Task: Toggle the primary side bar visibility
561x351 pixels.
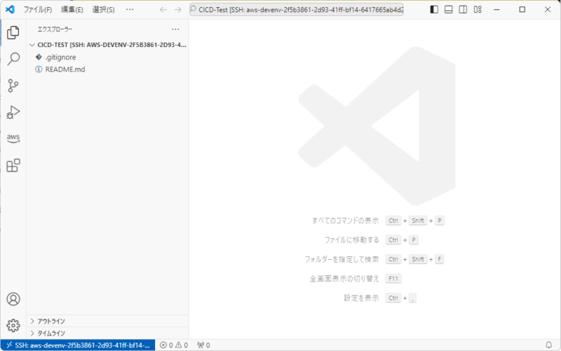Action: 434,10
